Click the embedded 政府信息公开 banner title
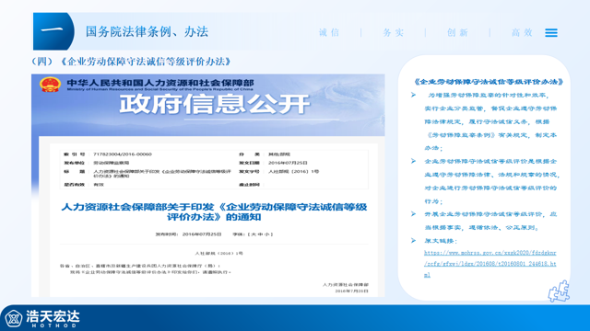Image resolution: width=590 pixels, height=331 pixels. 215,104
